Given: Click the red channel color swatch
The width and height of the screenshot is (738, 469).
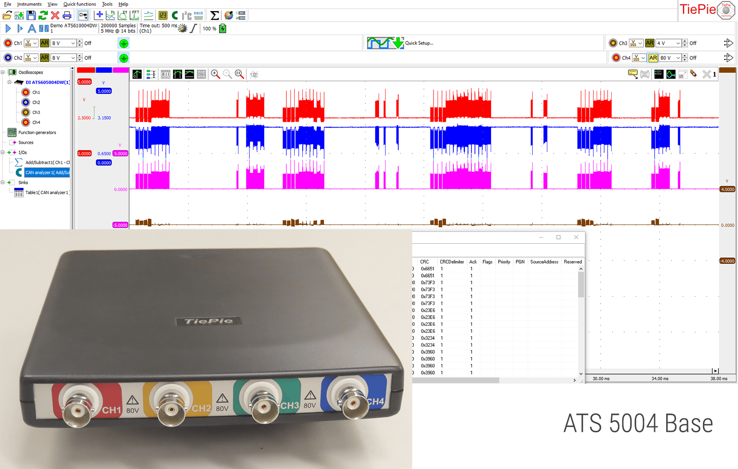Looking at the screenshot, I should click(x=86, y=70).
